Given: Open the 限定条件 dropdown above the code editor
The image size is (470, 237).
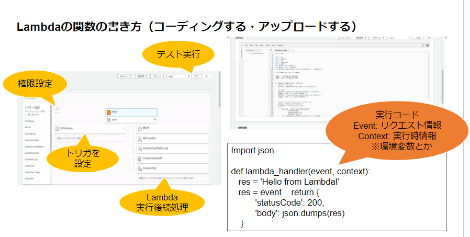Looking at the screenshot, I should point(362,38).
